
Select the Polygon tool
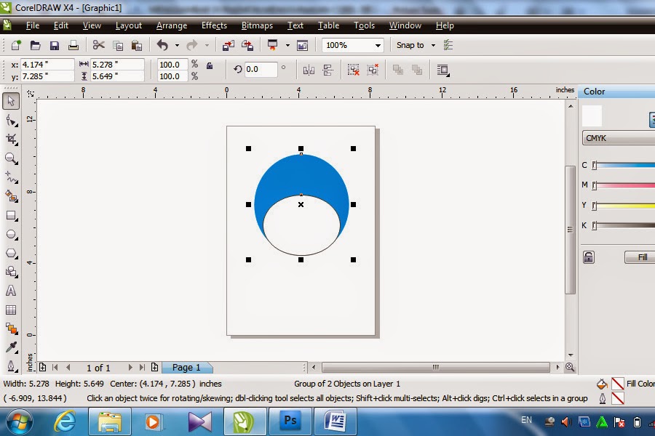point(10,253)
